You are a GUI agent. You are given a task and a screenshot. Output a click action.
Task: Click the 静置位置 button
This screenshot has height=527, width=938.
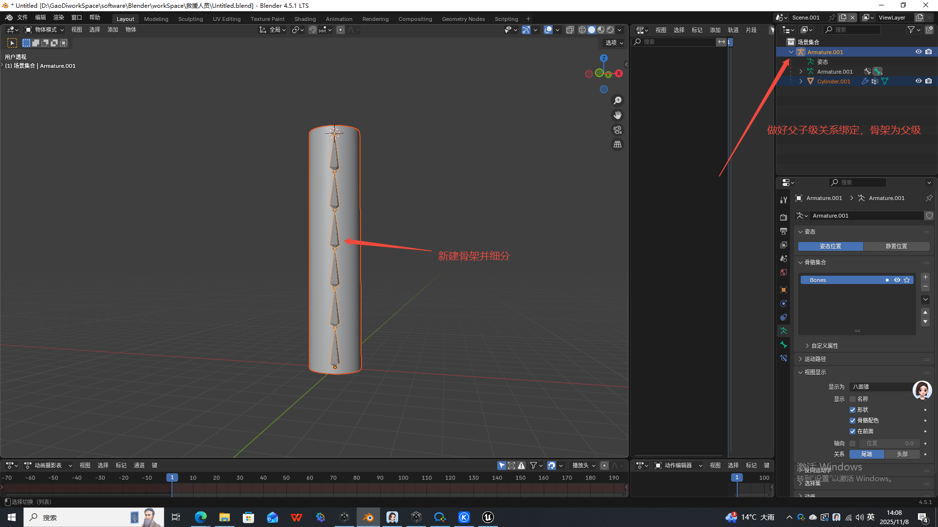tap(896, 246)
